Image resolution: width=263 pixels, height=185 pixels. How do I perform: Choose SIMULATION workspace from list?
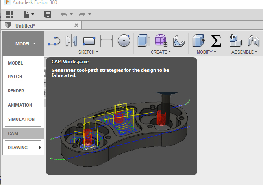pos(23,119)
